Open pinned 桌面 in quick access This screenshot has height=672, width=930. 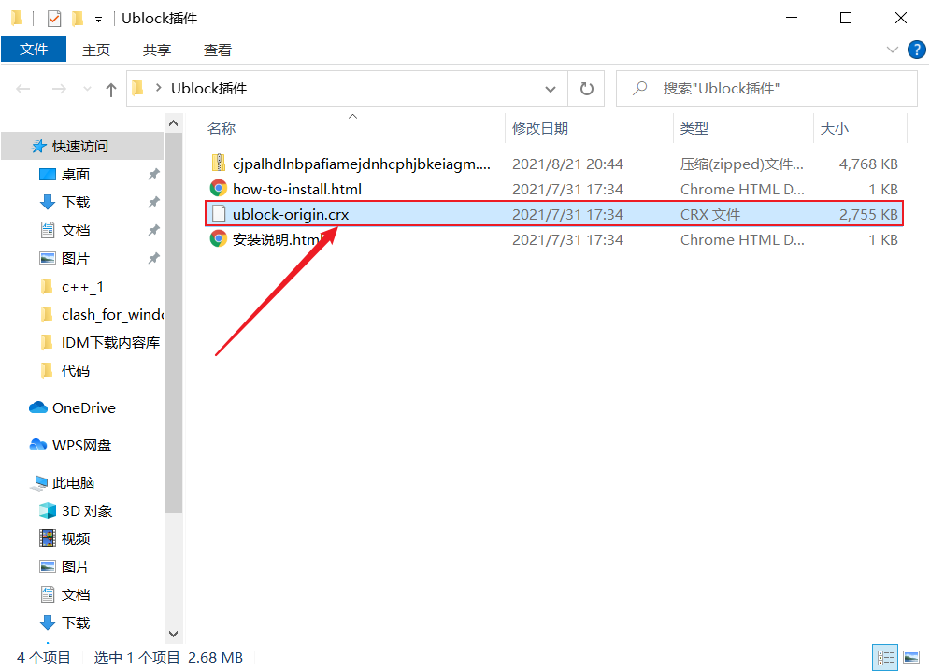point(76,175)
